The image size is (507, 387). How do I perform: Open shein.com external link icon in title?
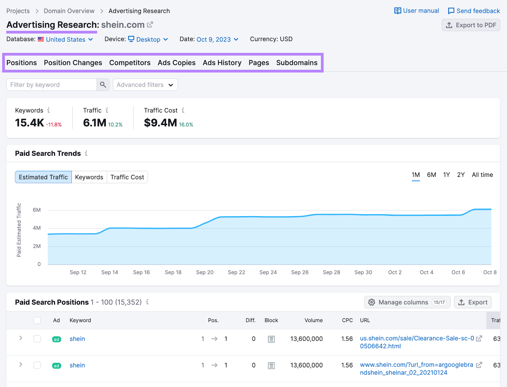coord(150,25)
